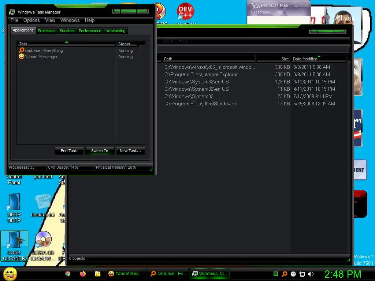Select the ULTRA CD BLOATW... disc icon
Image resolution: width=375 pixels, height=281 pixels.
click(x=43, y=246)
